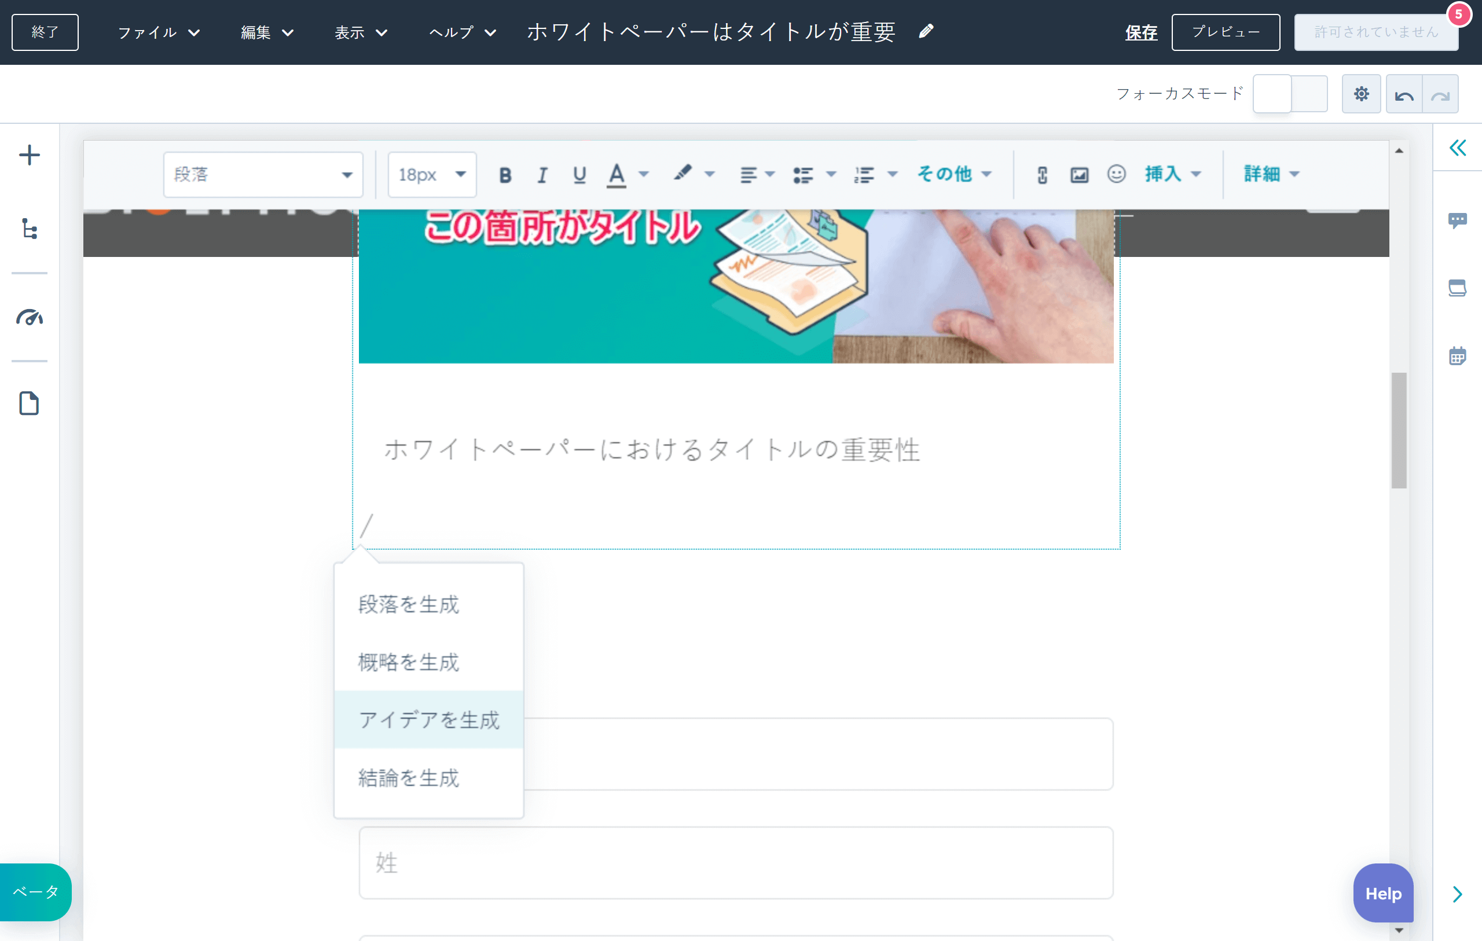Click the ベータ button
Screen dimensions: 1482x941
point(35,892)
